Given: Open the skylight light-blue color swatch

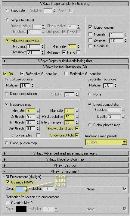Looking at the screenshot, I should click(x=21, y=189).
